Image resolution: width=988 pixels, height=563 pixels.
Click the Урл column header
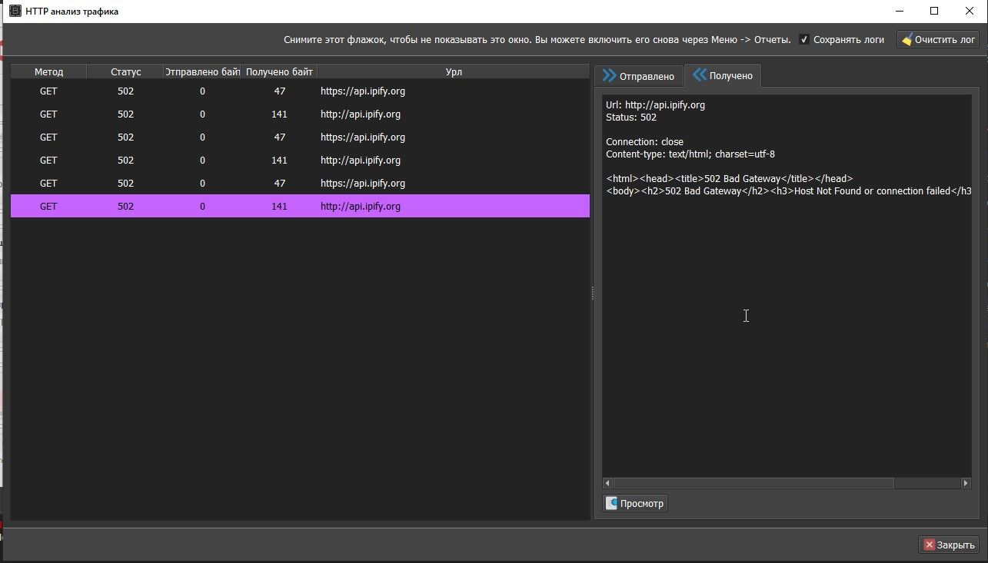(454, 72)
